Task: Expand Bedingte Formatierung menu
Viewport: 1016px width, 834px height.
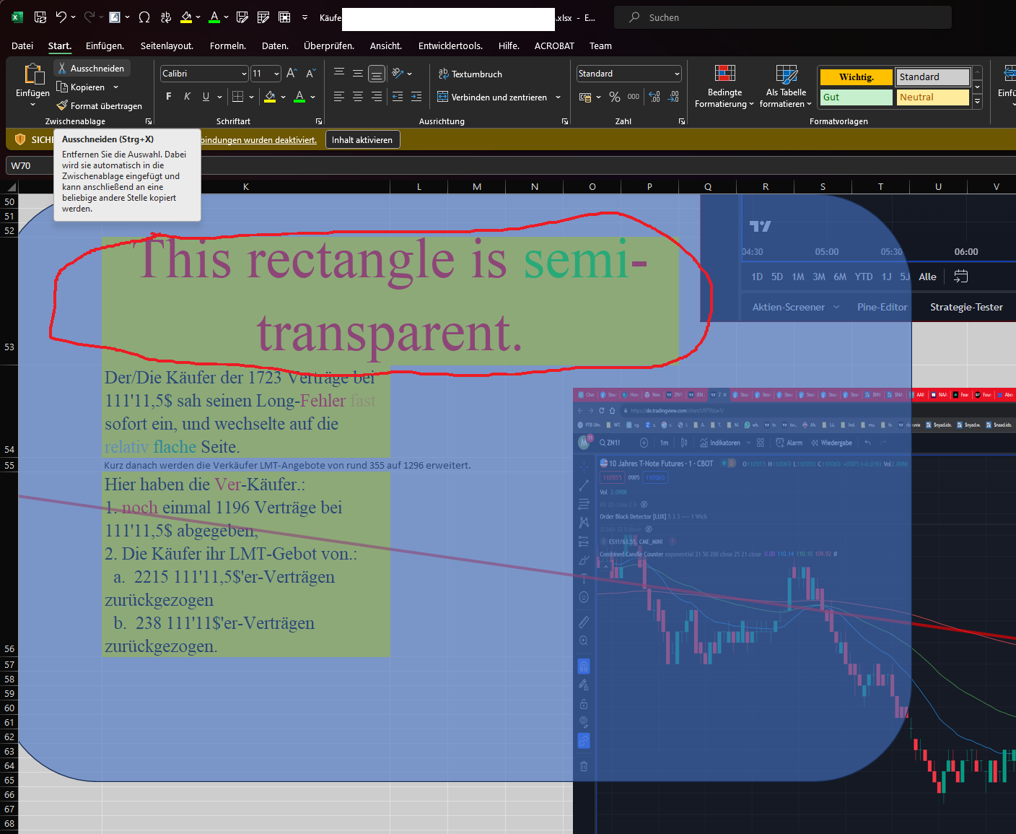Action: pos(724,87)
